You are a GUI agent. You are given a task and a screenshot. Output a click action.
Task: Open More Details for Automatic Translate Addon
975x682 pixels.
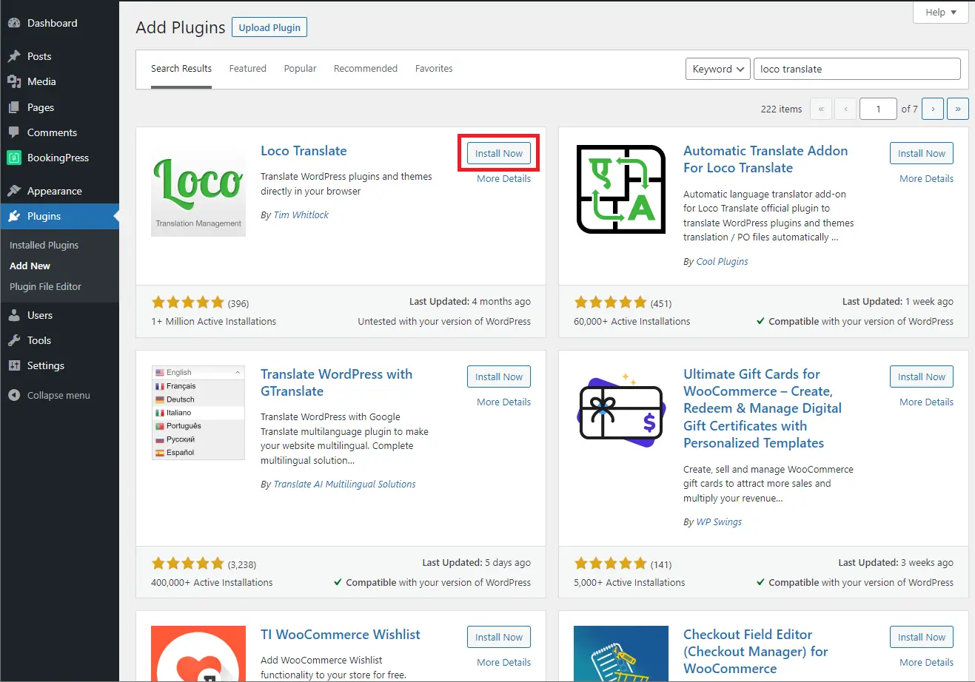pyautogui.click(x=926, y=178)
